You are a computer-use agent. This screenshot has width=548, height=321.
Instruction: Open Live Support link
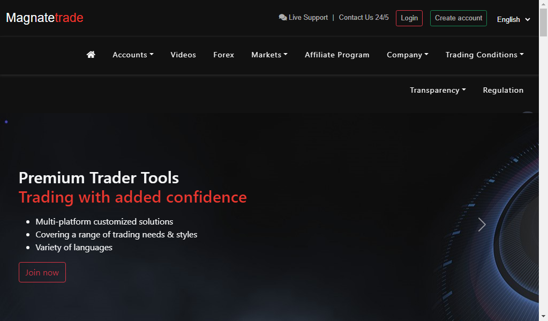coord(303,18)
